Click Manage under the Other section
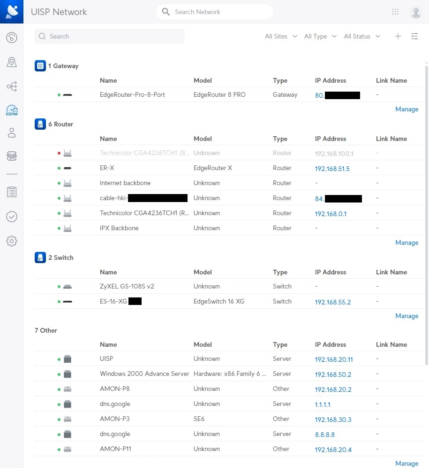Image resolution: width=429 pixels, height=468 pixels. [x=406, y=463]
